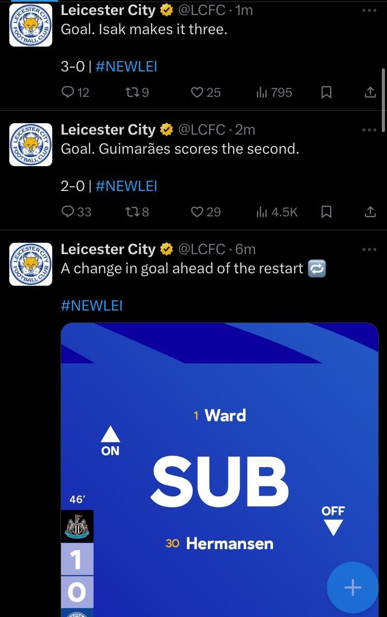Bookmark the 3-0 tweet
Screen dimensions: 387x617
[326, 93]
